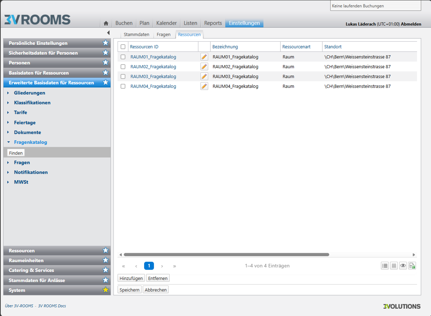Collapse the Fragenkatalog tree section
The image size is (431, 316).
pyautogui.click(x=8, y=142)
